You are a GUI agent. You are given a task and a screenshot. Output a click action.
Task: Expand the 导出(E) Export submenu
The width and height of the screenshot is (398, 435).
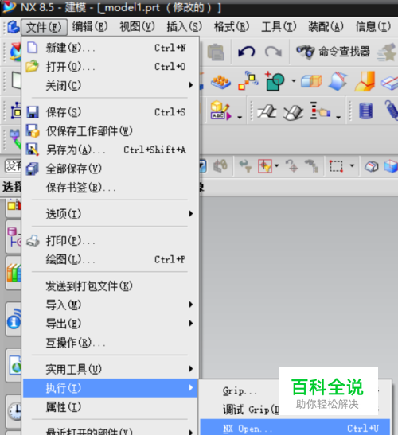110,324
